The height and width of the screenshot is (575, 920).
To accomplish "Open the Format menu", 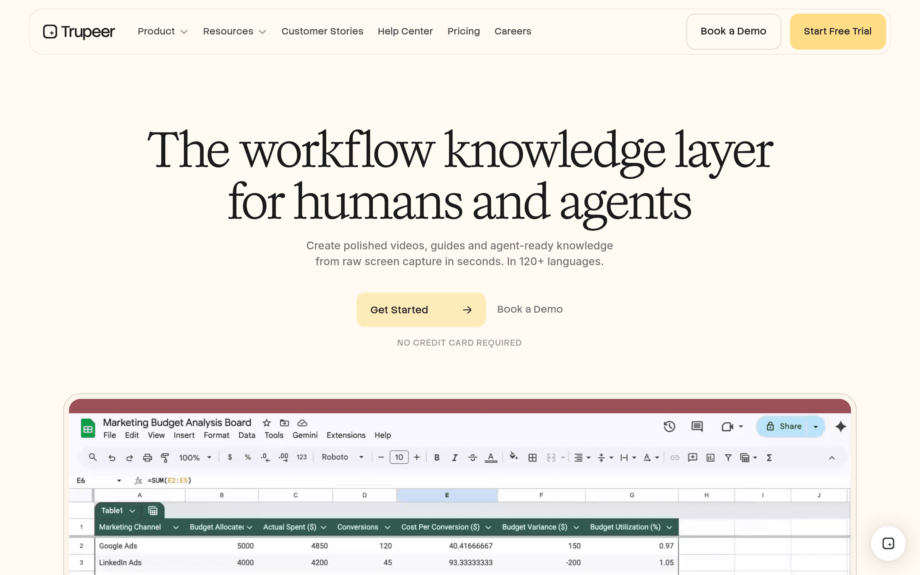I will [216, 435].
